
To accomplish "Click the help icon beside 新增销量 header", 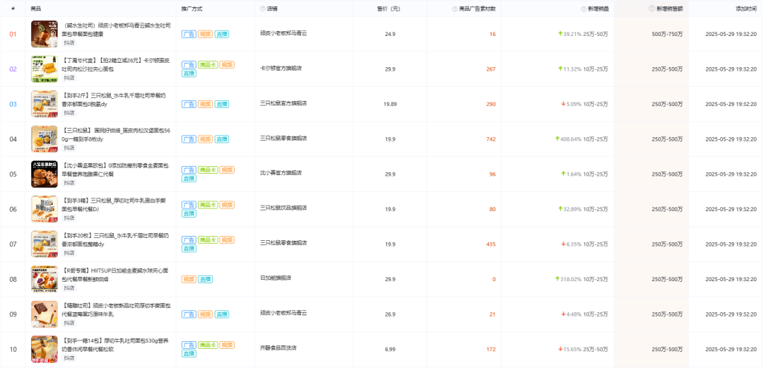I will (584, 8).
